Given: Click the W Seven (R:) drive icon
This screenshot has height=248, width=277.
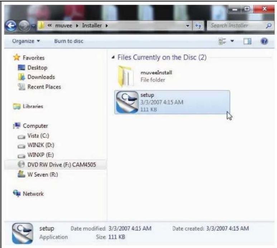Looking at the screenshot, I should coord(22,174).
